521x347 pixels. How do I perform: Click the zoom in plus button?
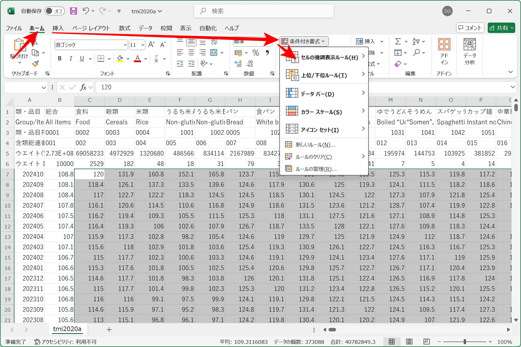(490, 342)
